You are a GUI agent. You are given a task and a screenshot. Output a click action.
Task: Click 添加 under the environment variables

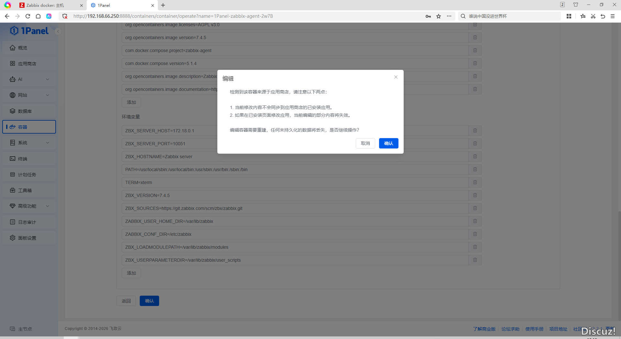point(131,273)
